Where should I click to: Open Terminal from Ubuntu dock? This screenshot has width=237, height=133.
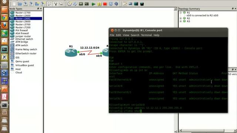4,105
